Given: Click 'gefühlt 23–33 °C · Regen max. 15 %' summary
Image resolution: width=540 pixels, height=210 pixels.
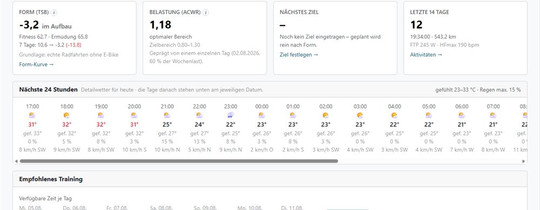Looking at the screenshot, I should coord(478,90).
